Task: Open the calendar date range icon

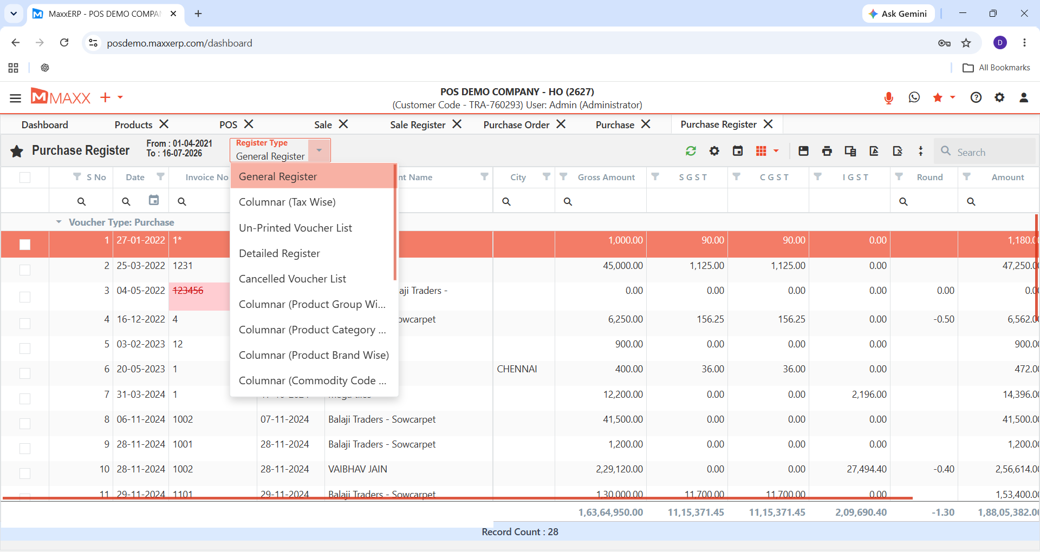Action: pos(738,151)
